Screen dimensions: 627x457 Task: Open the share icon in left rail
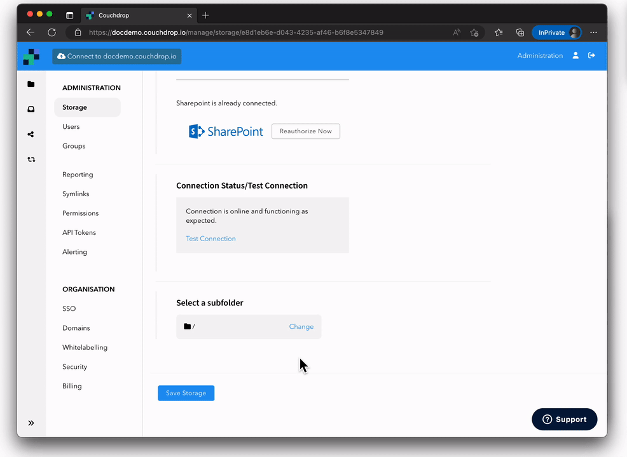31,134
